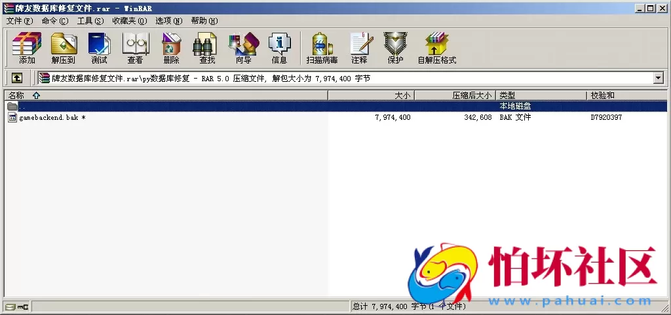The image size is (671, 315).
Task: Sort by the 大小 column header
Action: tap(371, 96)
